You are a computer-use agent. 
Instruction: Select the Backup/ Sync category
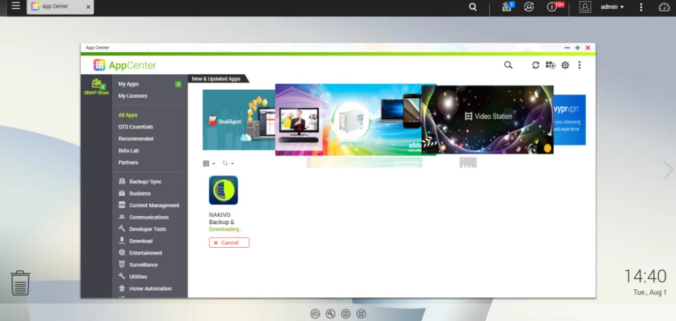(145, 182)
